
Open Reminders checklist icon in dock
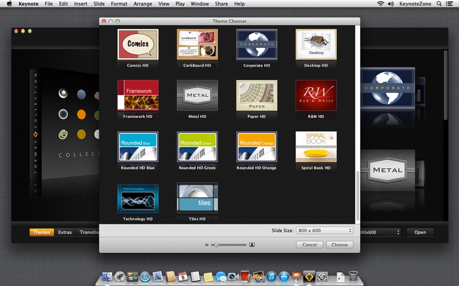pyautogui.click(x=196, y=276)
